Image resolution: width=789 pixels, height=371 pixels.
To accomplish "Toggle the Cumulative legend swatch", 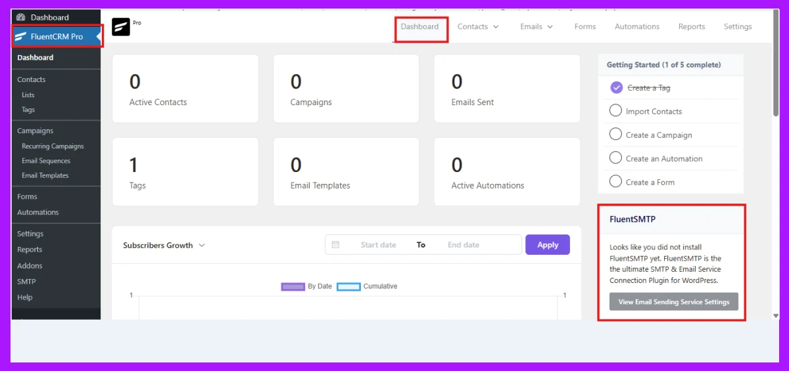I will [349, 286].
